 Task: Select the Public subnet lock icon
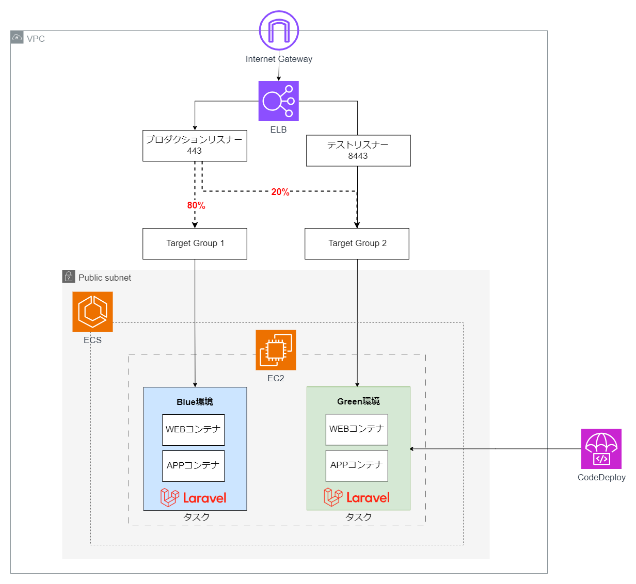[69, 277]
